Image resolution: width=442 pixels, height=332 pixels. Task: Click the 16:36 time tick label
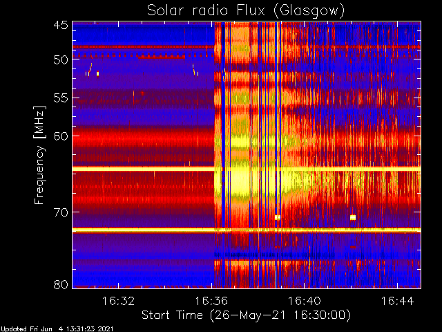tap(211, 301)
